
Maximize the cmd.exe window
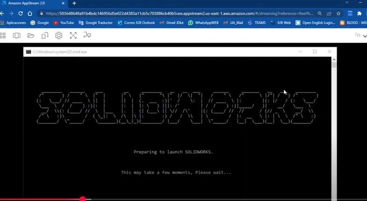(315, 51)
